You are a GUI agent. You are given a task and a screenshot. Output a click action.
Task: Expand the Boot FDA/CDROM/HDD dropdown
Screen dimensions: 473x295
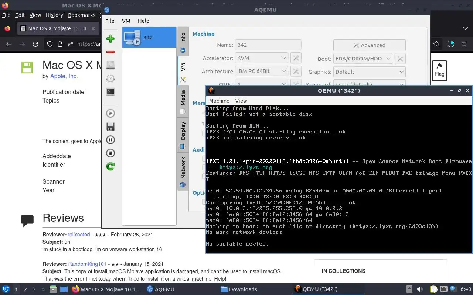click(x=363, y=59)
